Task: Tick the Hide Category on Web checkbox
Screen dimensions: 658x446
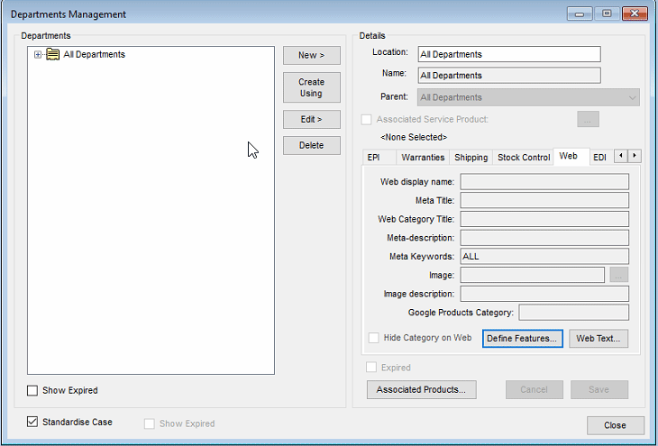Action: pos(374,338)
